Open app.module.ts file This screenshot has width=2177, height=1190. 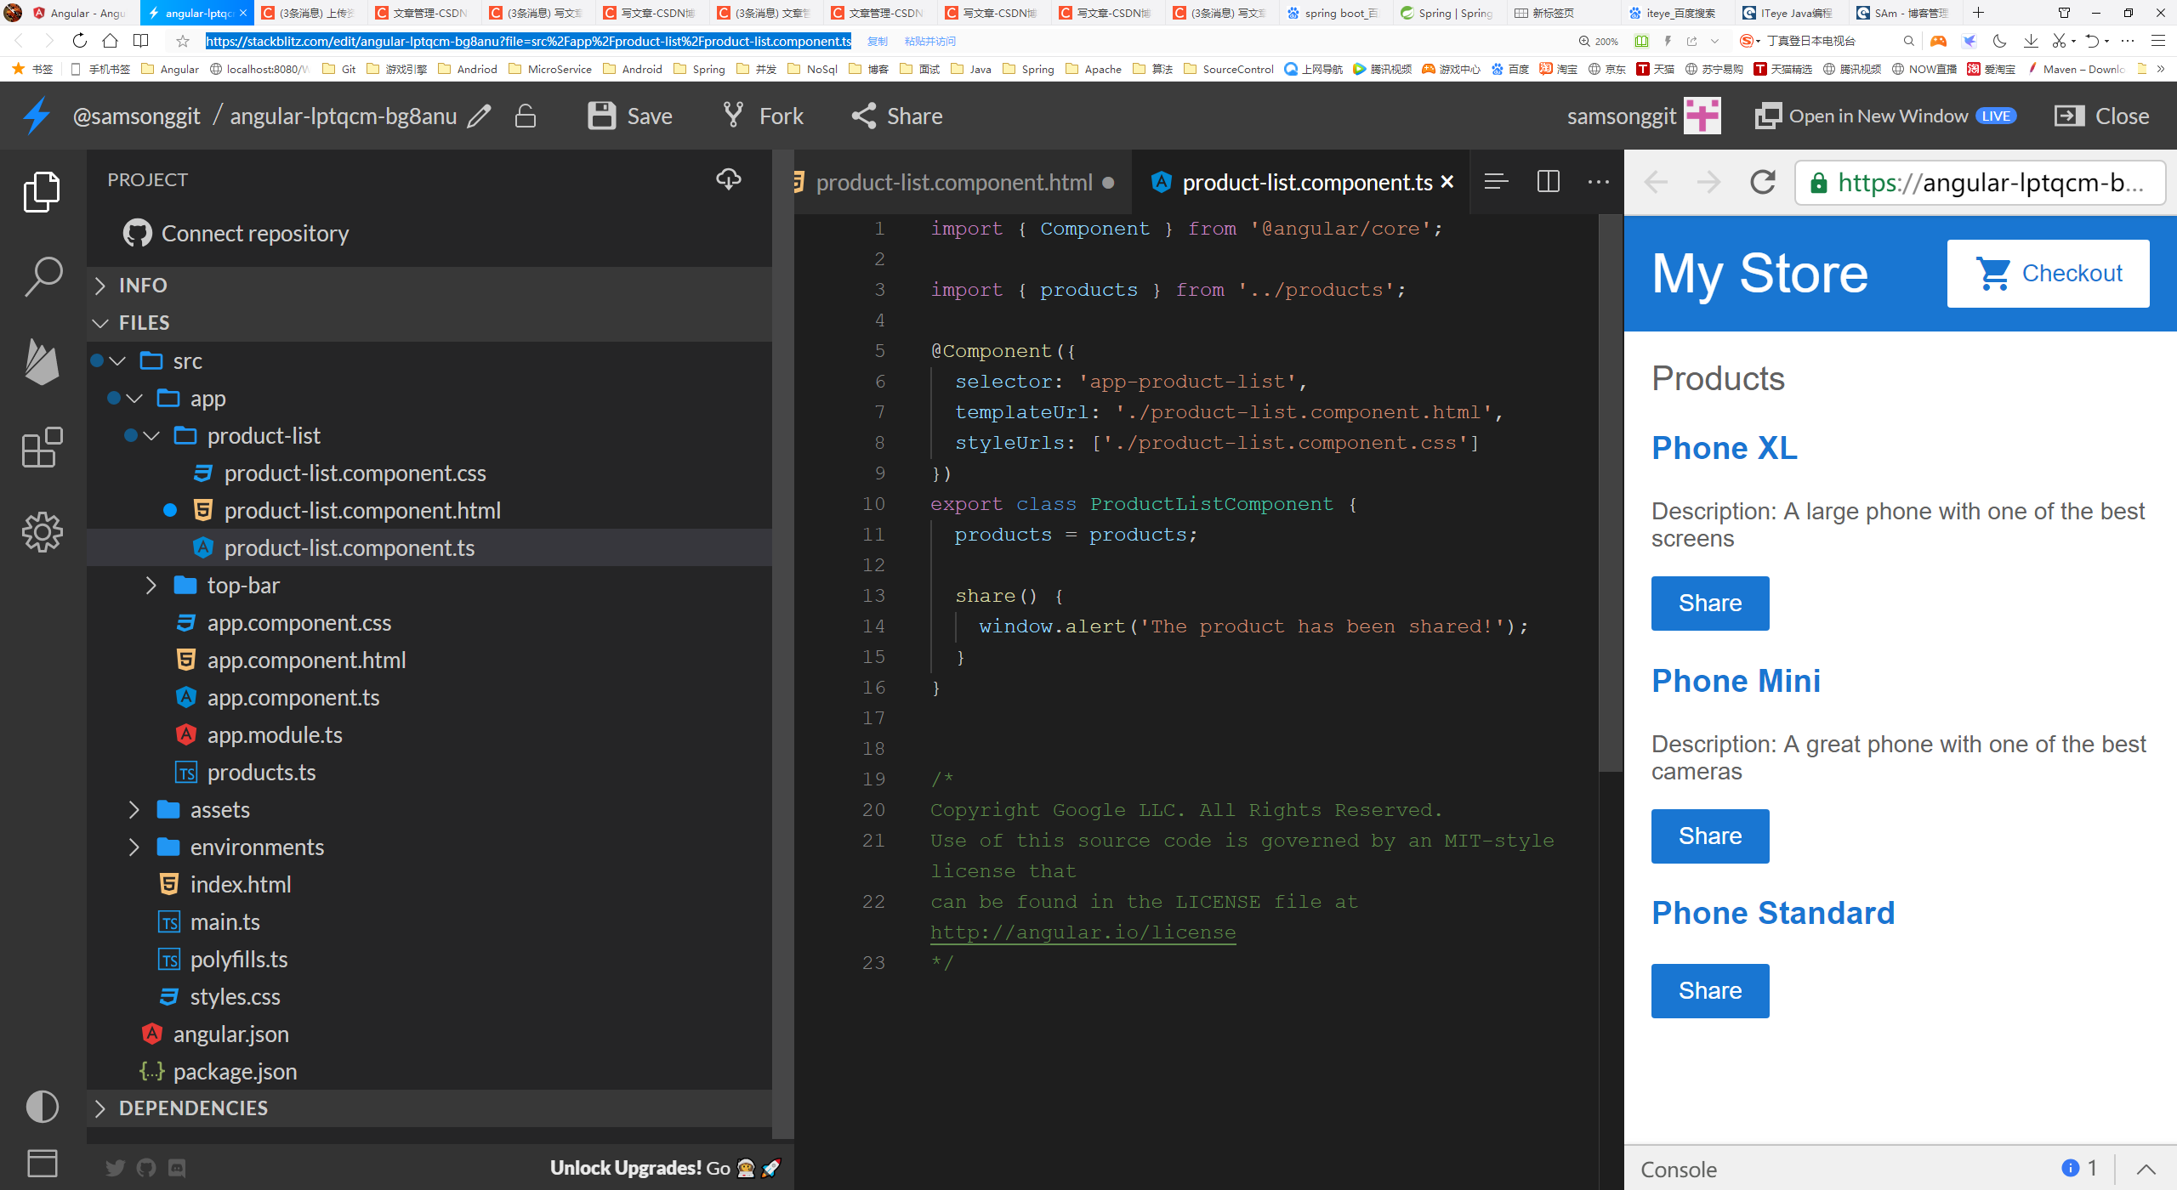[275, 735]
